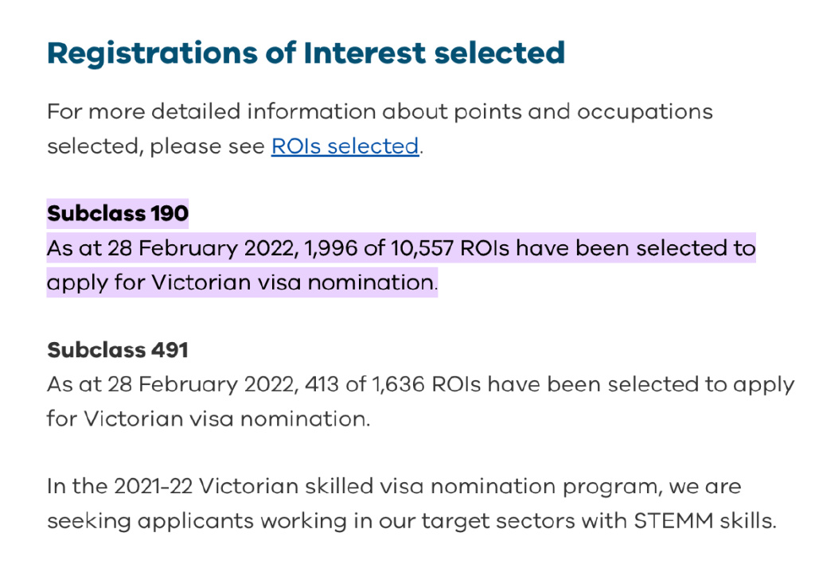Click the '2021-22' text in final paragraph
This screenshot has height=564, width=815.
(154, 487)
